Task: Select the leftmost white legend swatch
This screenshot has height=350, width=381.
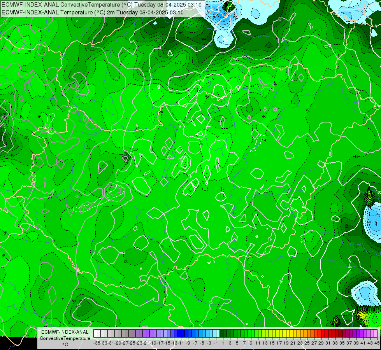Action: 95,333
